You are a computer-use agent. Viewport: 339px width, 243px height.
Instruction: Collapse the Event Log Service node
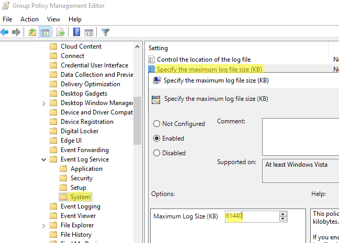click(43, 159)
